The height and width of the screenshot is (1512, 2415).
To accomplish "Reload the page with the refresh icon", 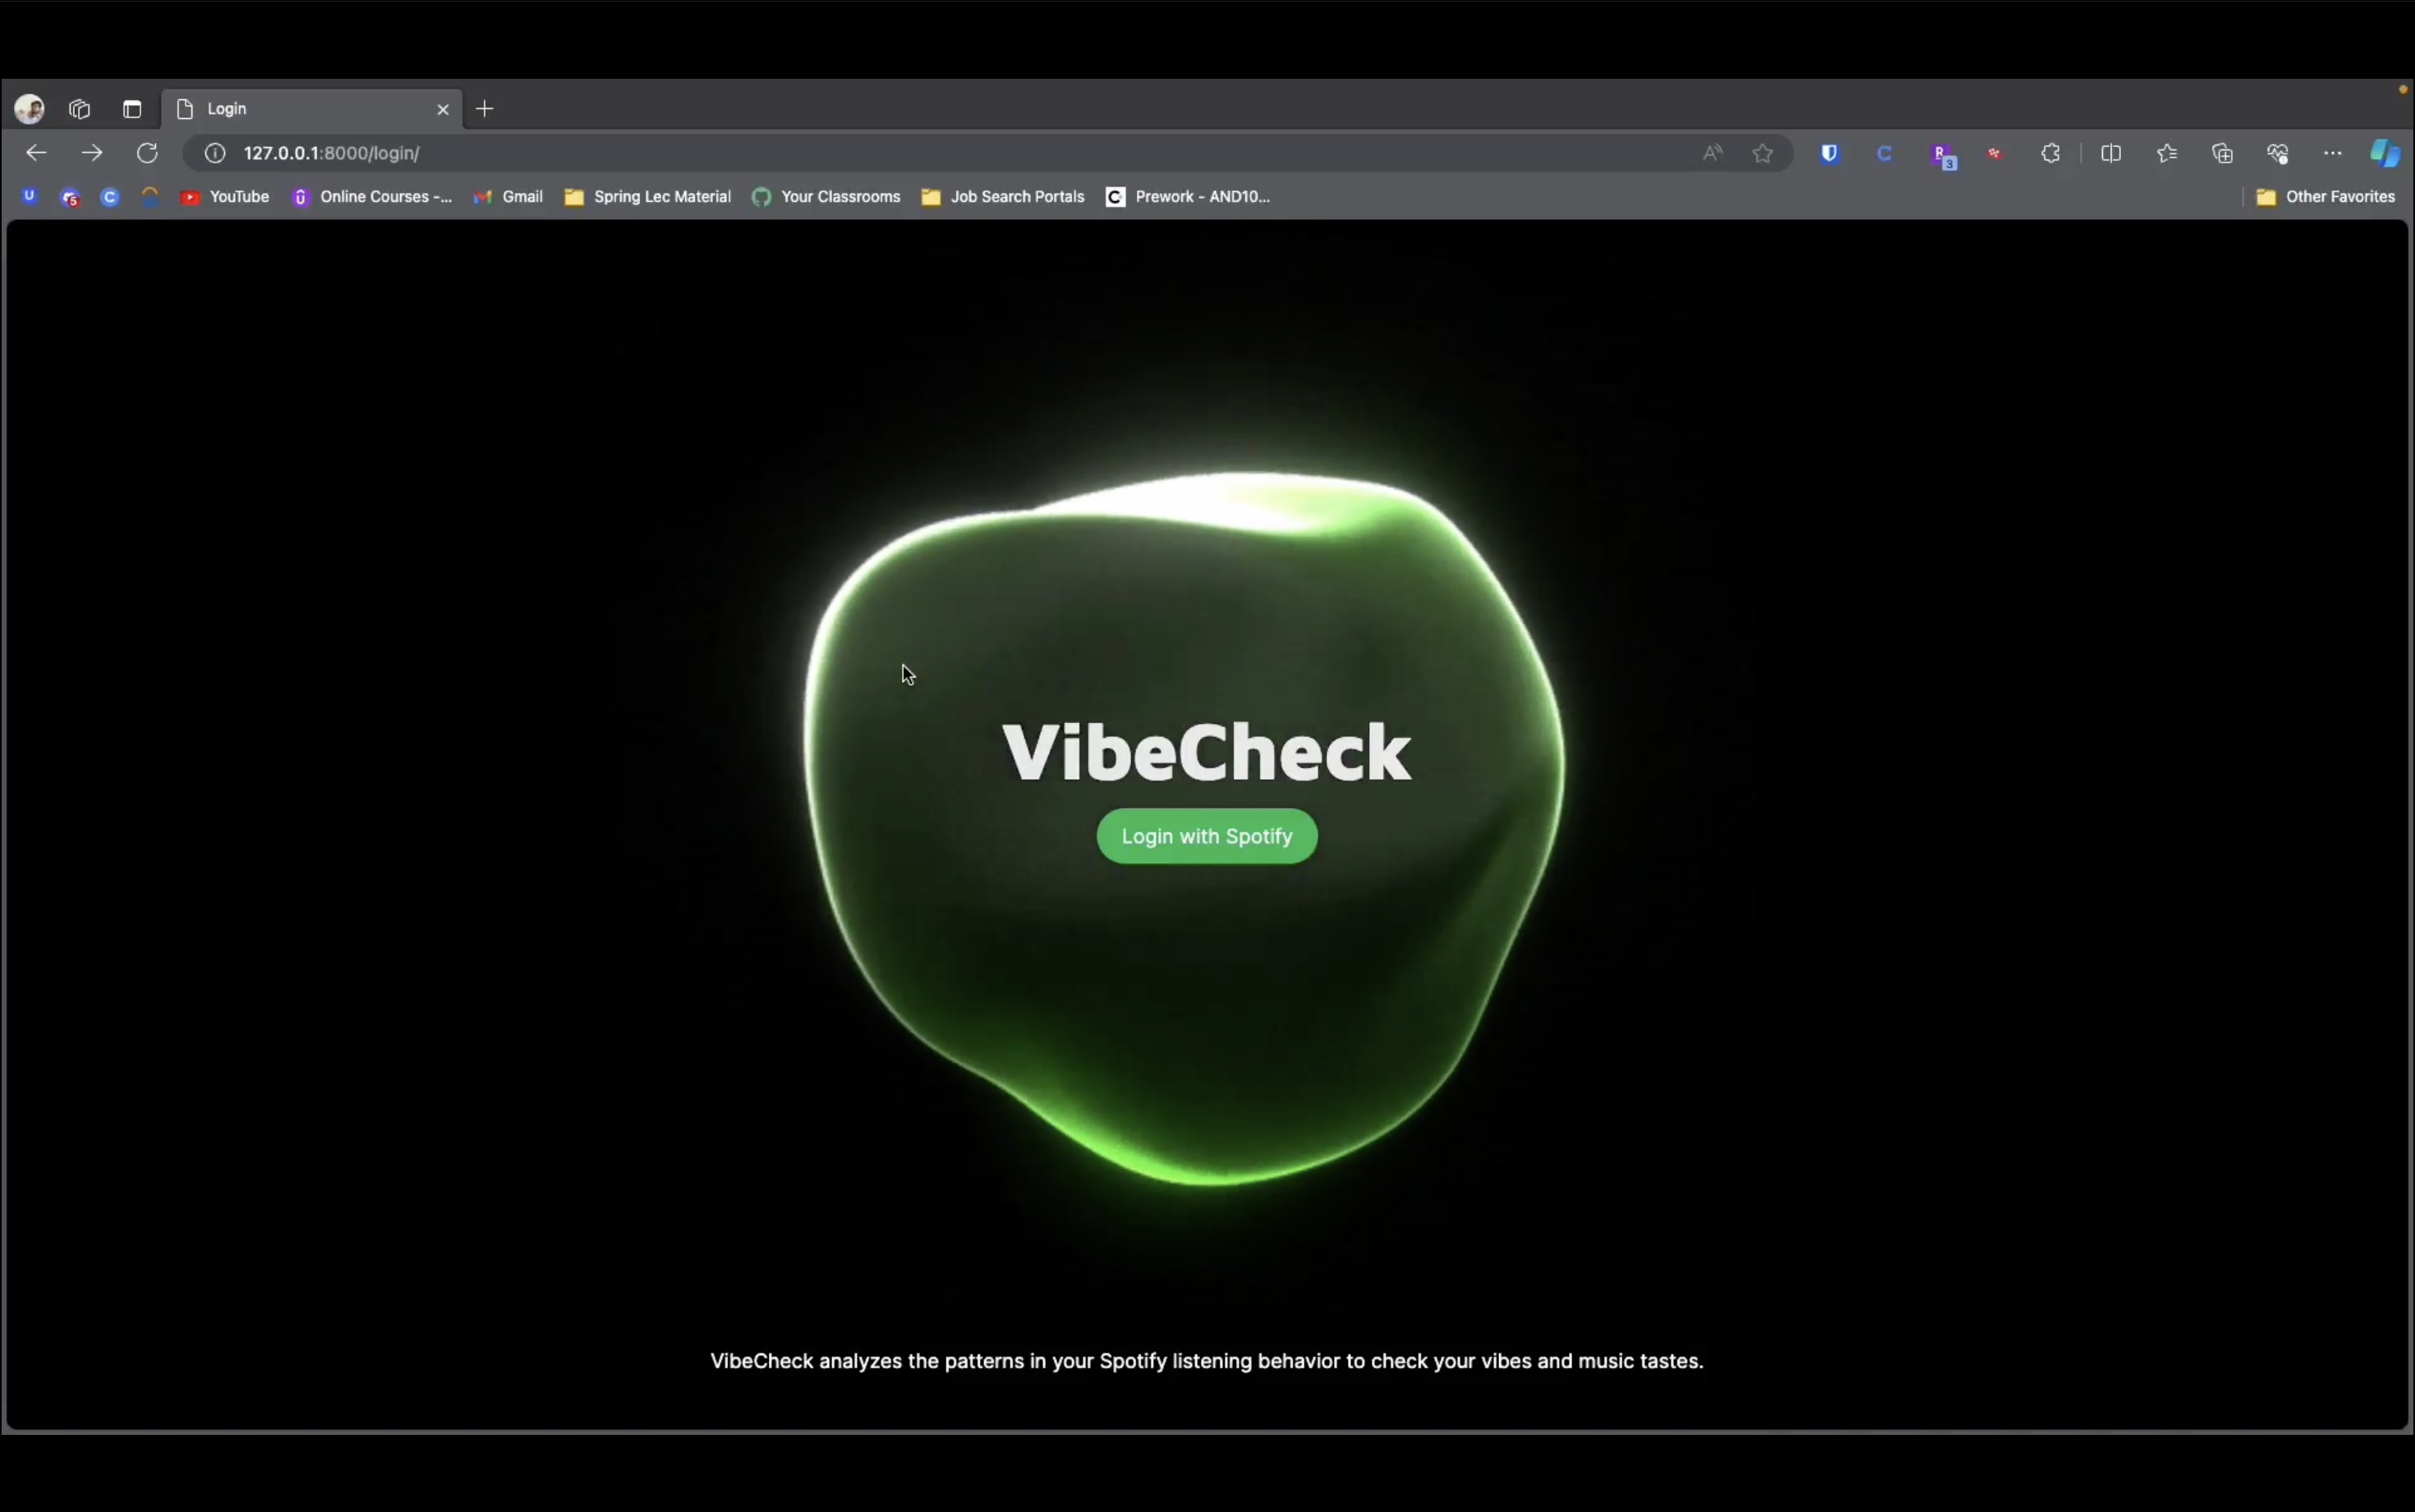I will (x=146, y=153).
